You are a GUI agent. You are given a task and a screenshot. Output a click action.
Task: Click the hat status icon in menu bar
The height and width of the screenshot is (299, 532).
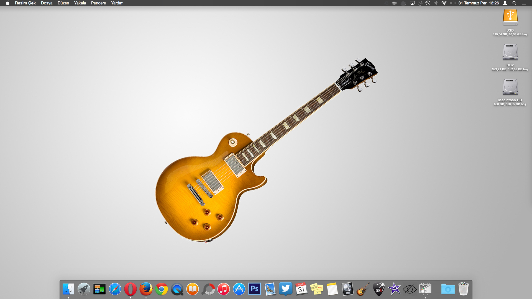[403, 3]
